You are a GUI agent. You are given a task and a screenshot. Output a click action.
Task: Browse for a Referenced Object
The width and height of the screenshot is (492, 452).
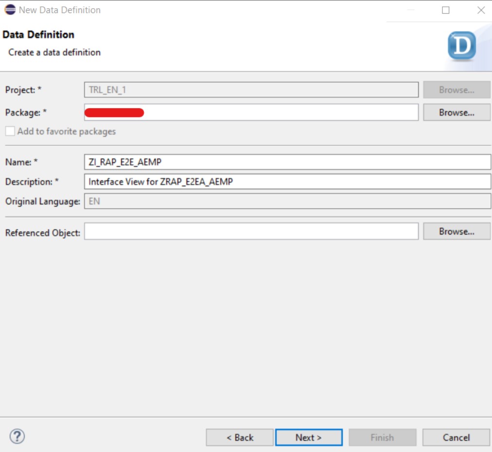(457, 232)
